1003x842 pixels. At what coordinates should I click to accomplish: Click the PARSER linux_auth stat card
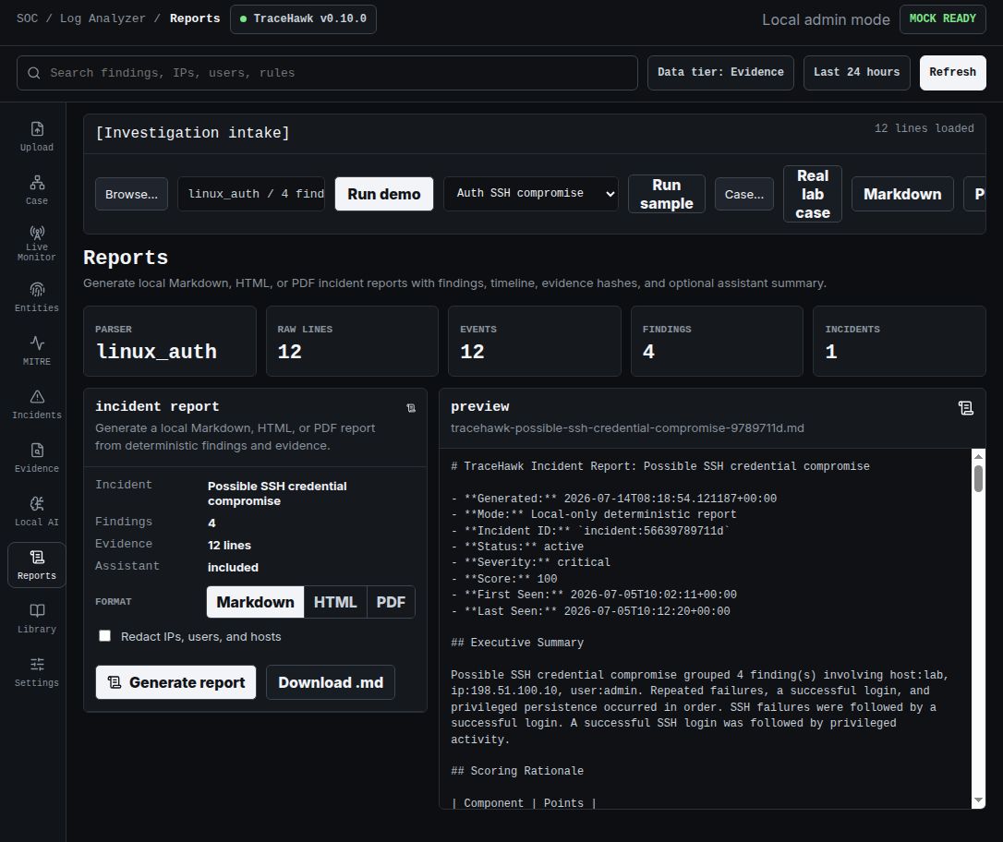click(x=170, y=341)
